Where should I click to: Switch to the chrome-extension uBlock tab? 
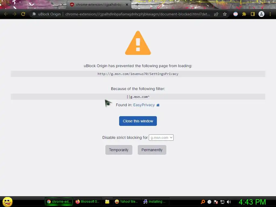99,5
